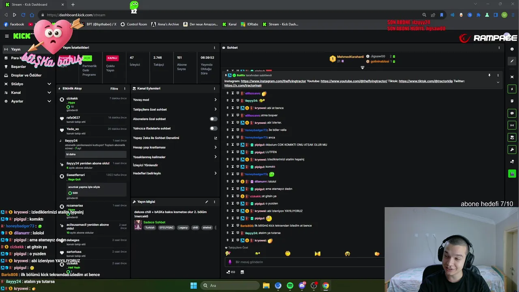This screenshot has width=519, height=292.
Task: Click the Windows Start button
Action: click(x=193, y=286)
